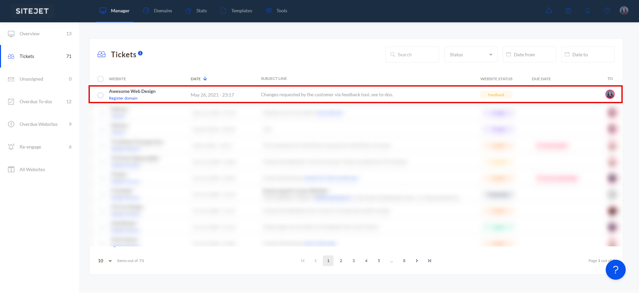Screen dimensions: 639x293
Task: Click the Register domain link
Action: point(123,98)
